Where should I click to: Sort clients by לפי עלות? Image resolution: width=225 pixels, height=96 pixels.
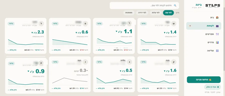[156, 13]
